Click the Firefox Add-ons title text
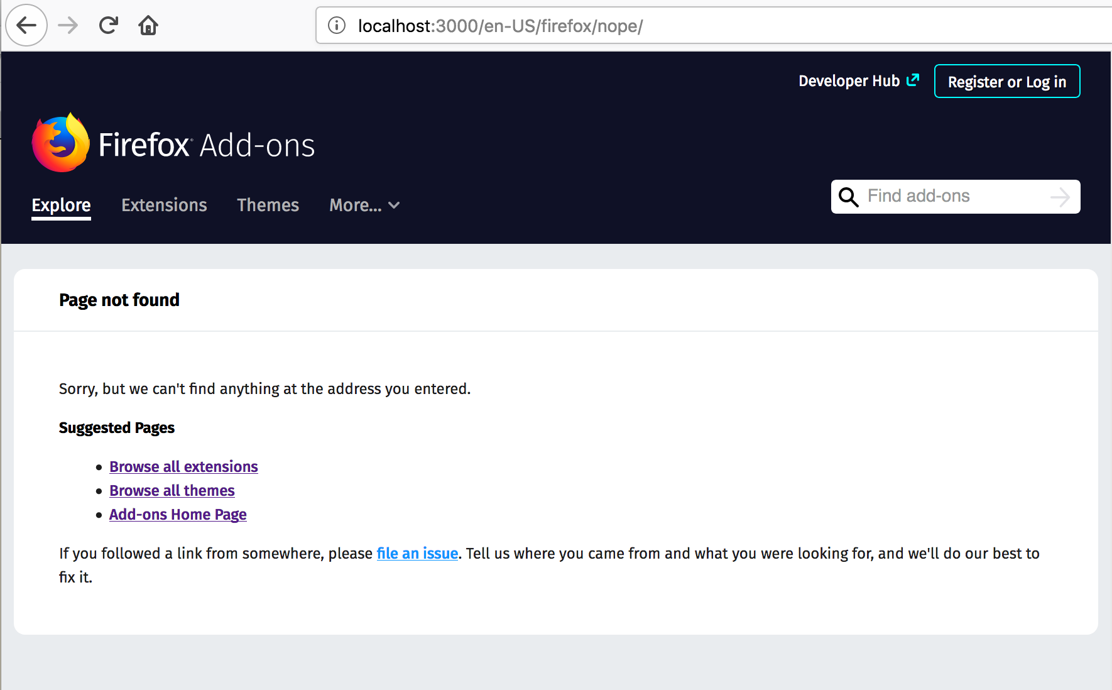The width and height of the screenshot is (1112, 690). pos(207,145)
